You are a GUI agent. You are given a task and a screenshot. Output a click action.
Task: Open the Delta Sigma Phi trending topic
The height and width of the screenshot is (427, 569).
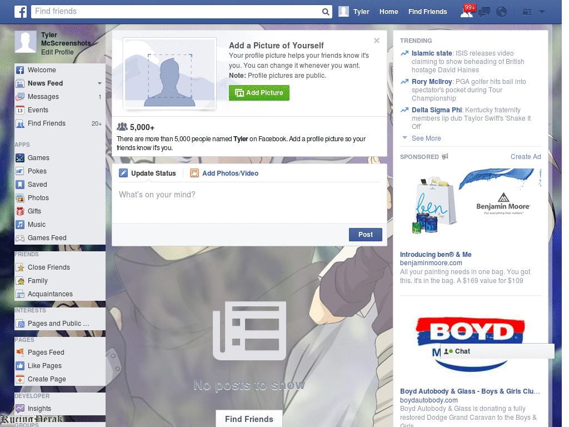click(x=437, y=110)
